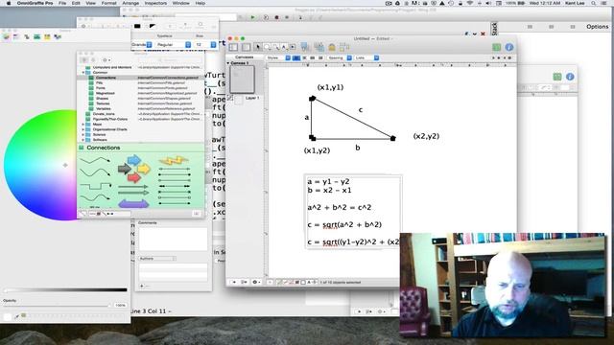Select the Shapes stencil row

coord(141,98)
